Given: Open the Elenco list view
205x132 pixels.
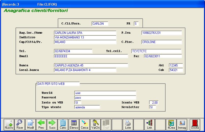Looking at the screenshot, I should coord(74,125).
